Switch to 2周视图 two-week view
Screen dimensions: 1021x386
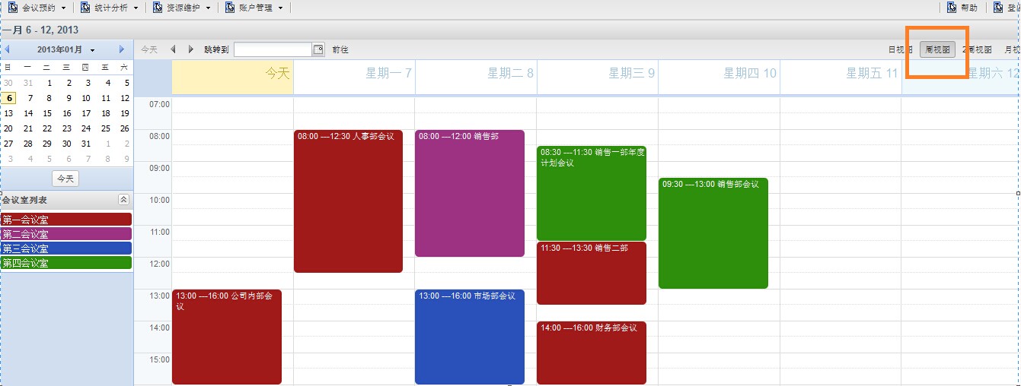point(977,49)
